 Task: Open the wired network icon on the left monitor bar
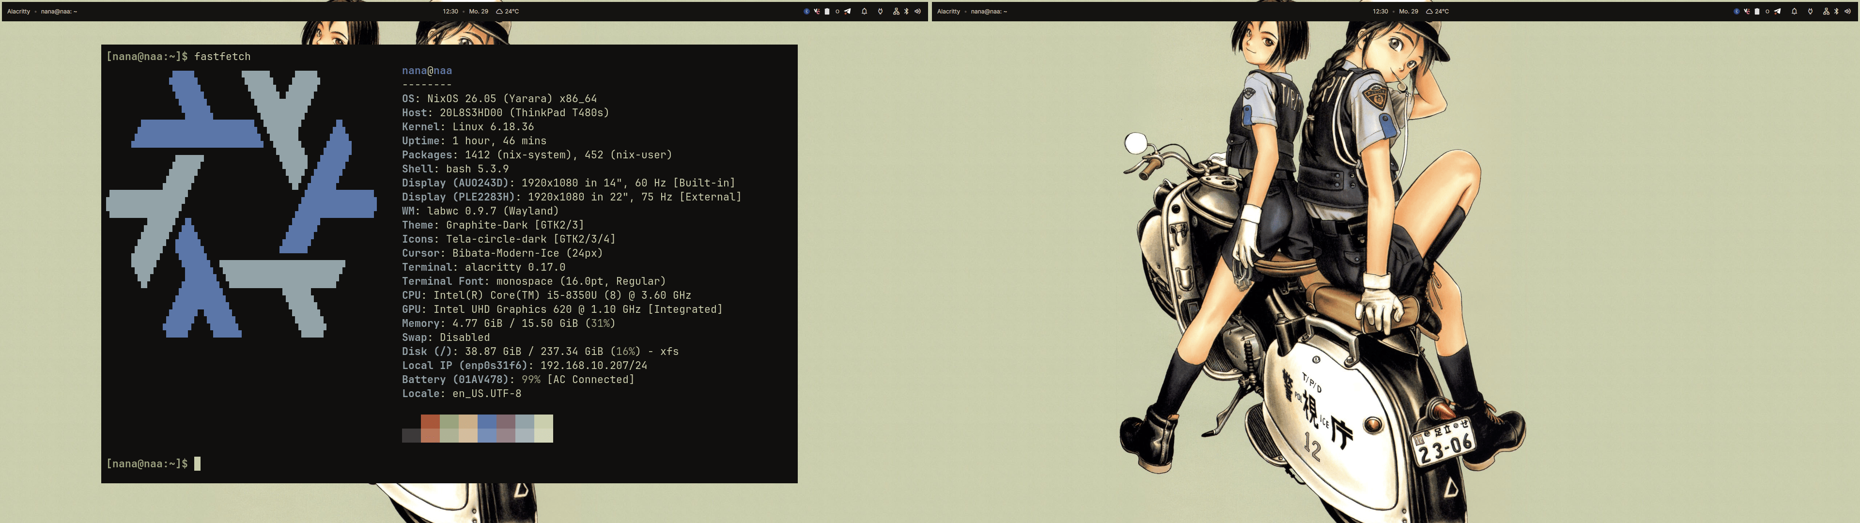[x=896, y=12]
